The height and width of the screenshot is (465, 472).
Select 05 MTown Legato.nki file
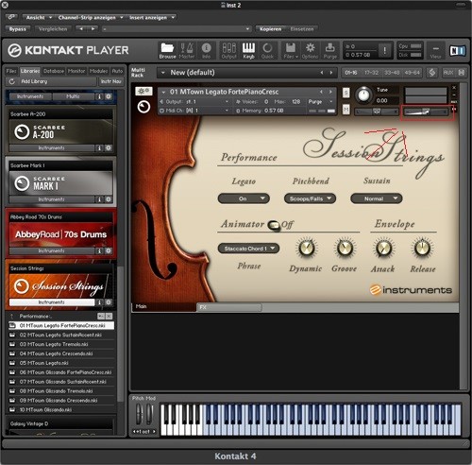(61, 363)
